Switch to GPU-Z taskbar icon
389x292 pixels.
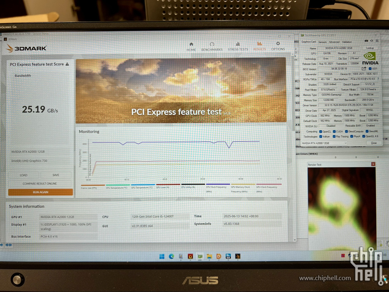(x=200, y=256)
